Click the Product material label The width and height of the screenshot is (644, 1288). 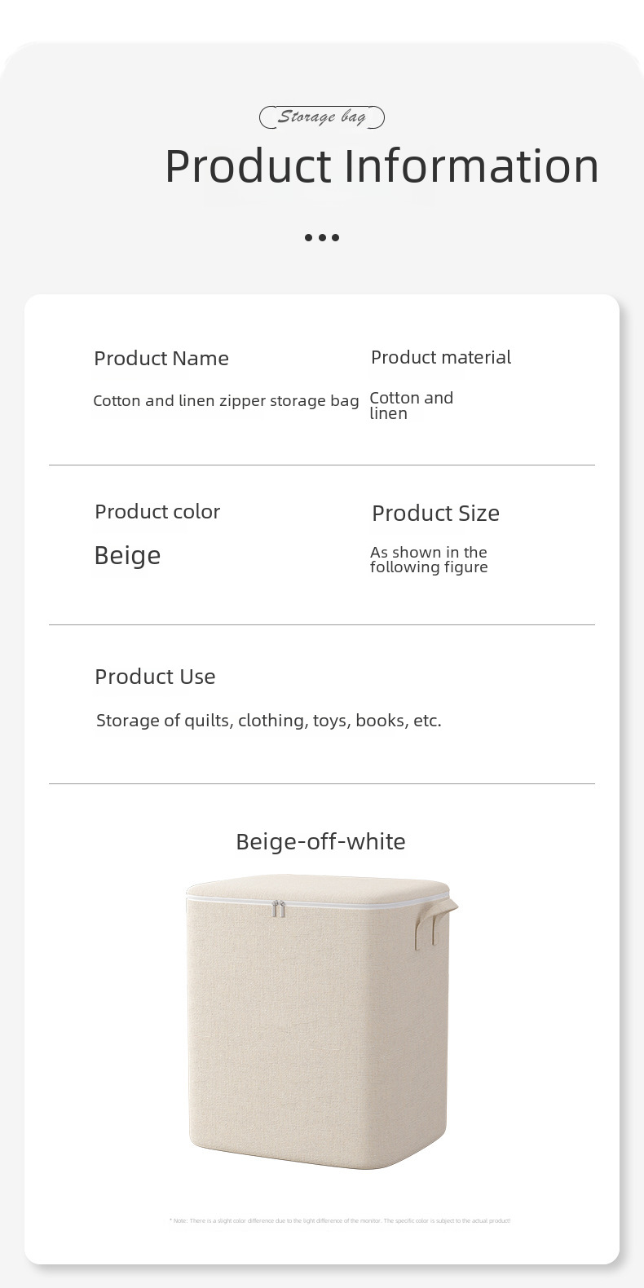pyautogui.click(x=441, y=357)
